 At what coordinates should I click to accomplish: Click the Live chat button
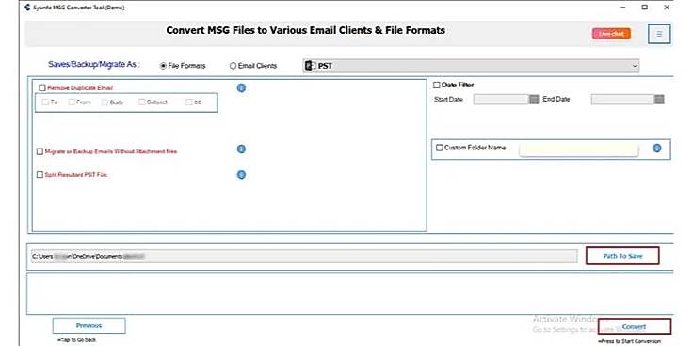(611, 34)
